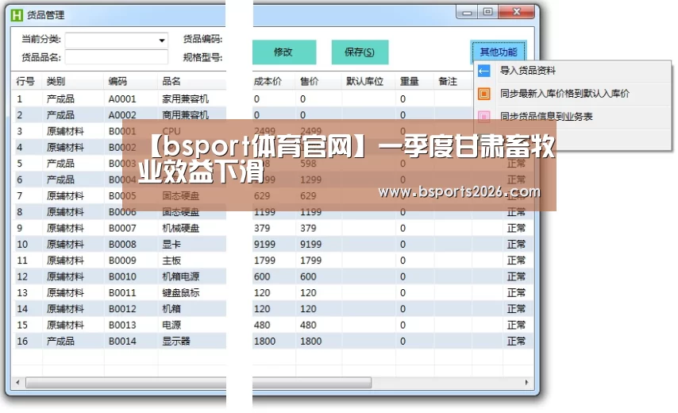Click the horizontal scrollbar thumb

click(198, 382)
